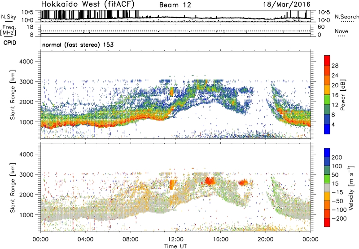The image size is (359, 249).
Task: Pick the gray segment of velocity colorbar
Action: [327, 187]
